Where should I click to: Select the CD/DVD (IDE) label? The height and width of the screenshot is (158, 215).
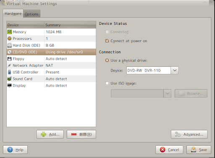point(25,52)
